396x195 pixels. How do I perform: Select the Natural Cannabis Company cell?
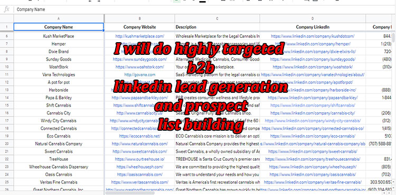(59, 144)
